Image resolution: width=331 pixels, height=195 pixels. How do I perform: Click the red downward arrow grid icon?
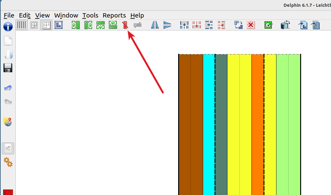(197, 25)
